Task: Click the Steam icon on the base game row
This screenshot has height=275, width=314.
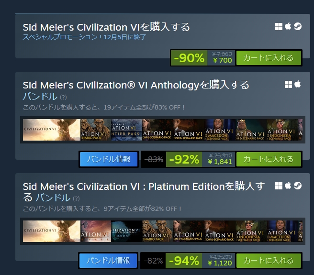Action: pyautogui.click(x=297, y=27)
